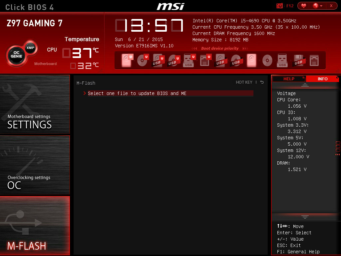Viewport: 341px width, 256px height.
Task: Click the last network boot icon
Action: coord(314,61)
